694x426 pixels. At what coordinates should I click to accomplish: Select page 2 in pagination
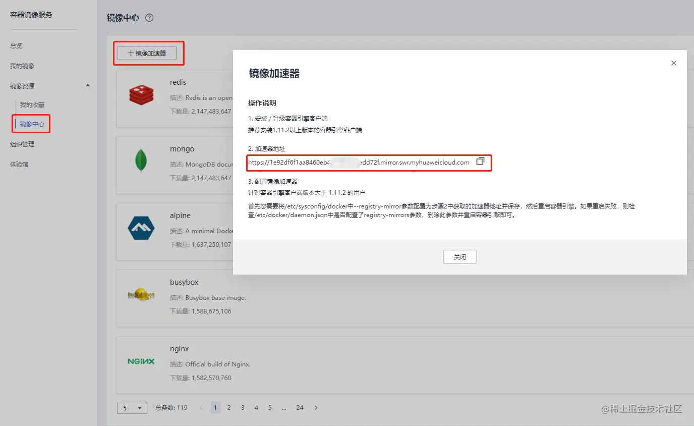point(229,407)
